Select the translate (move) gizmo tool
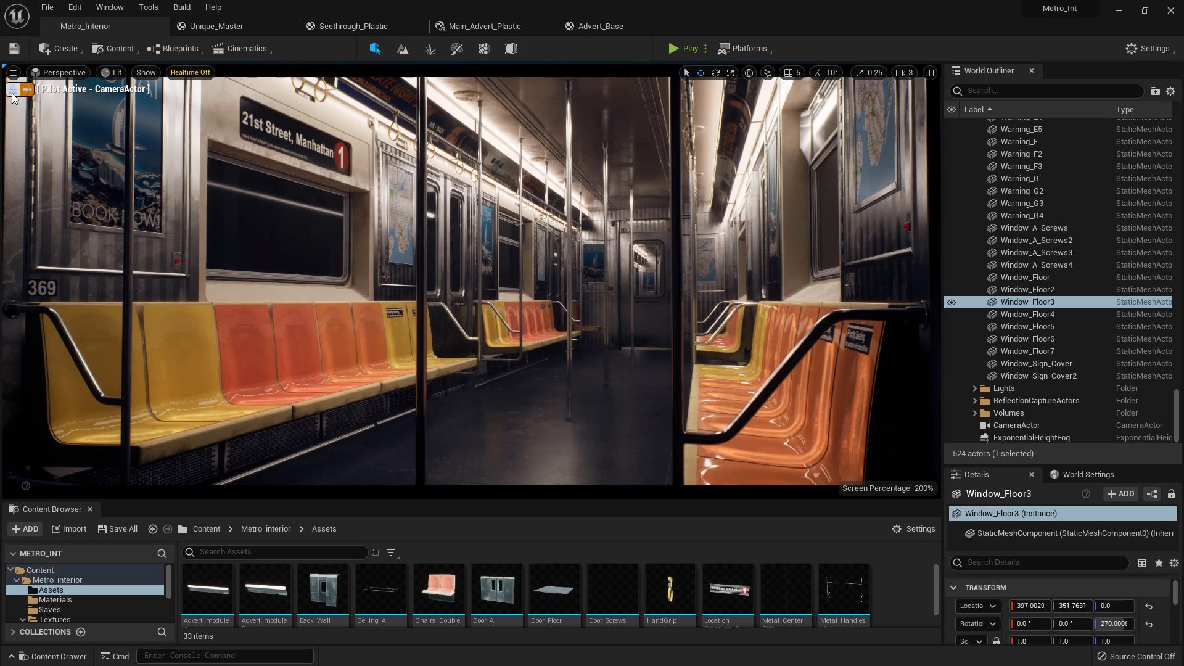The image size is (1184, 666). [x=701, y=73]
